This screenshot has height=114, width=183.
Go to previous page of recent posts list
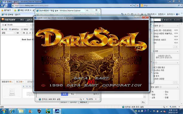tap(174, 47)
